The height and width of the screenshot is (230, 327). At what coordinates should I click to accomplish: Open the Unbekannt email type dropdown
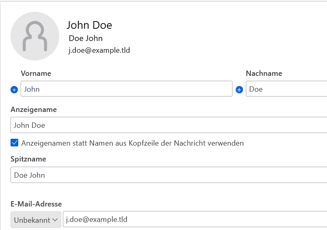36,220
